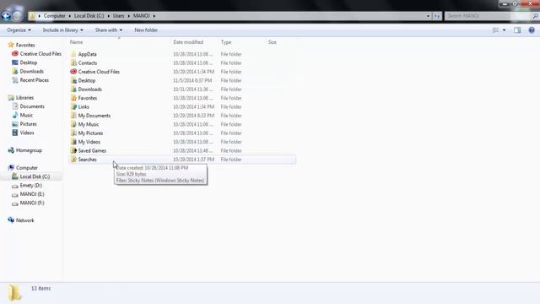Click the search magnifier icon
The image size is (540, 304).
535,16
